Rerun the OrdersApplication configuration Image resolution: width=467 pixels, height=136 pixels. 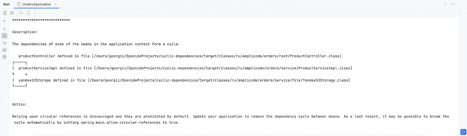tap(4, 13)
